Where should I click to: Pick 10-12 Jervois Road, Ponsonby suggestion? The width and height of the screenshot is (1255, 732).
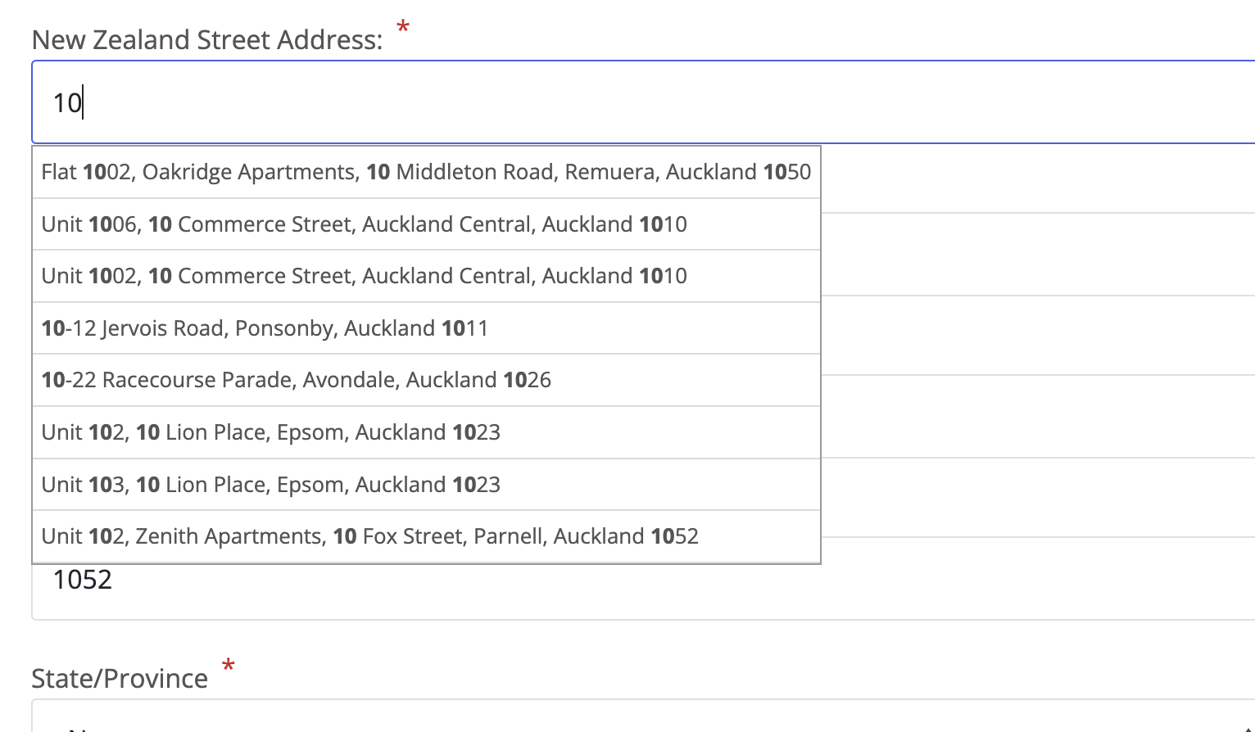tap(426, 328)
